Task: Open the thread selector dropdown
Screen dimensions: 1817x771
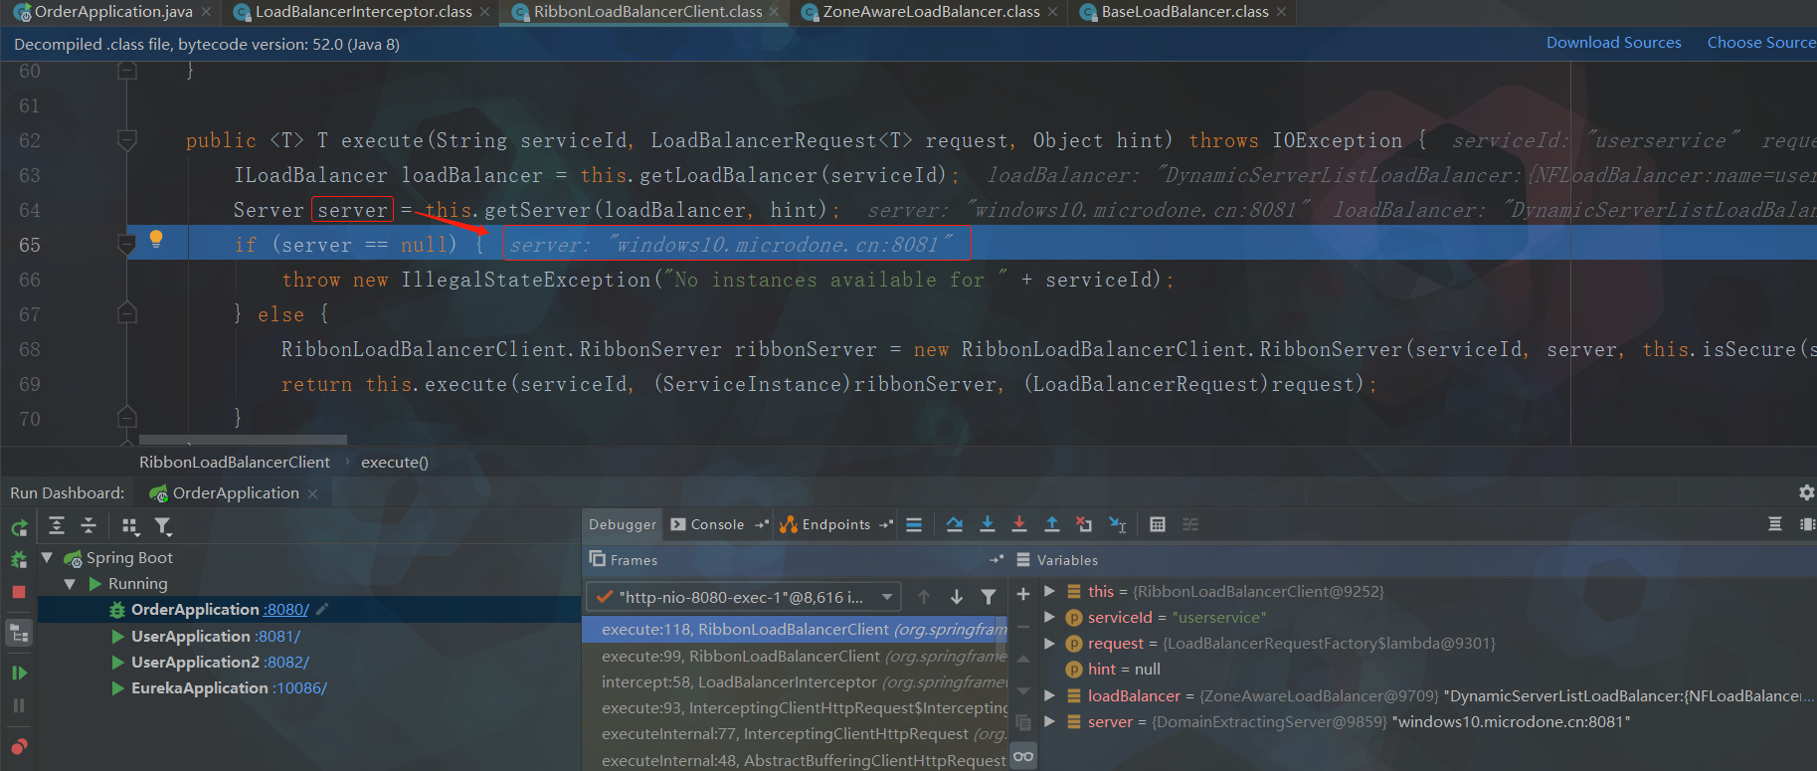Action: 744,597
